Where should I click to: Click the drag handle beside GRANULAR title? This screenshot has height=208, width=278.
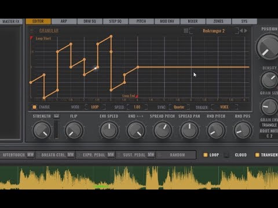point(32,31)
